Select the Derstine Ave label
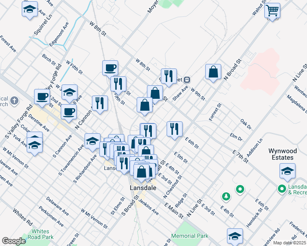Screen dimensions: 307x246 pos(39,123)
